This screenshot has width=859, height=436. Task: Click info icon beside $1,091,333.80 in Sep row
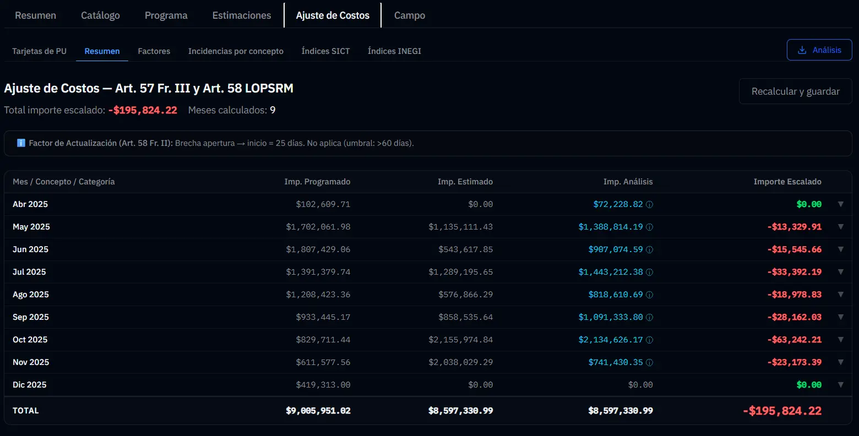point(649,318)
